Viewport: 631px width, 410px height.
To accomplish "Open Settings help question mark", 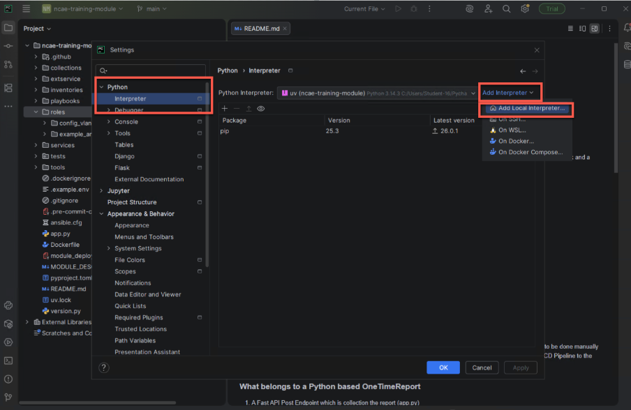I will [x=104, y=367].
